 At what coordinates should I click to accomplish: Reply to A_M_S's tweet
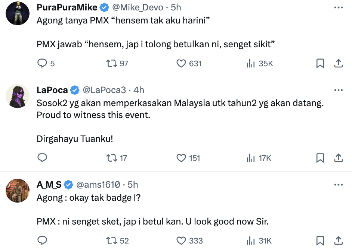click(42, 241)
